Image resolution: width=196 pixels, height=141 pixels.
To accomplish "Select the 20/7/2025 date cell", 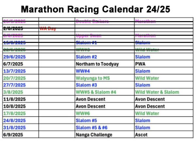I will (14, 78).
